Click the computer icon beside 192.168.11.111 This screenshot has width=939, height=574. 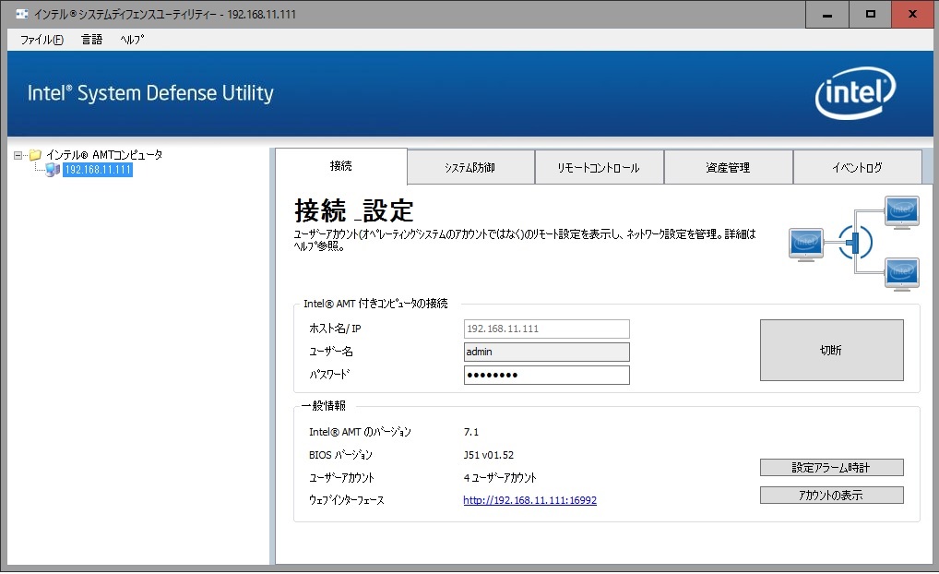(x=53, y=170)
